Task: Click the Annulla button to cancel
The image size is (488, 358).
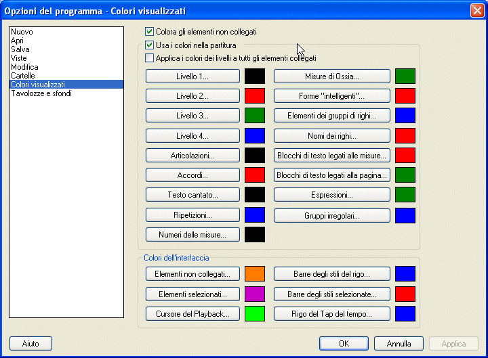Action: (399, 344)
